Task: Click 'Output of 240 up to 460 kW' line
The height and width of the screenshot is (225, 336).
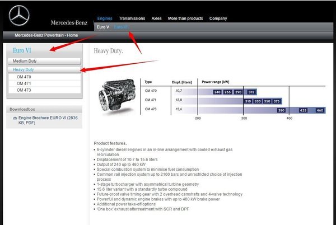Action: (121, 165)
